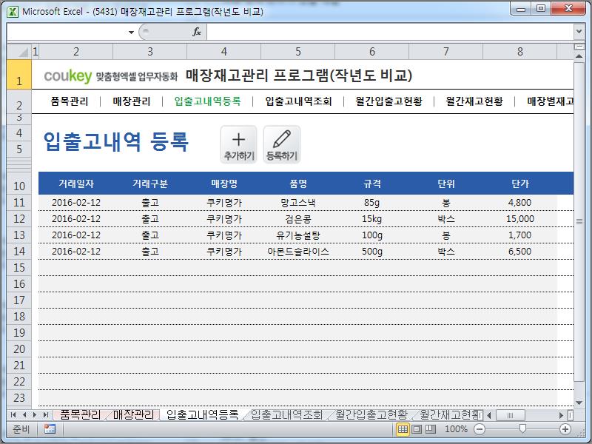592x444 pixels.
Task: Open the 입출고내역조회 sheet tab
Action: (286, 414)
